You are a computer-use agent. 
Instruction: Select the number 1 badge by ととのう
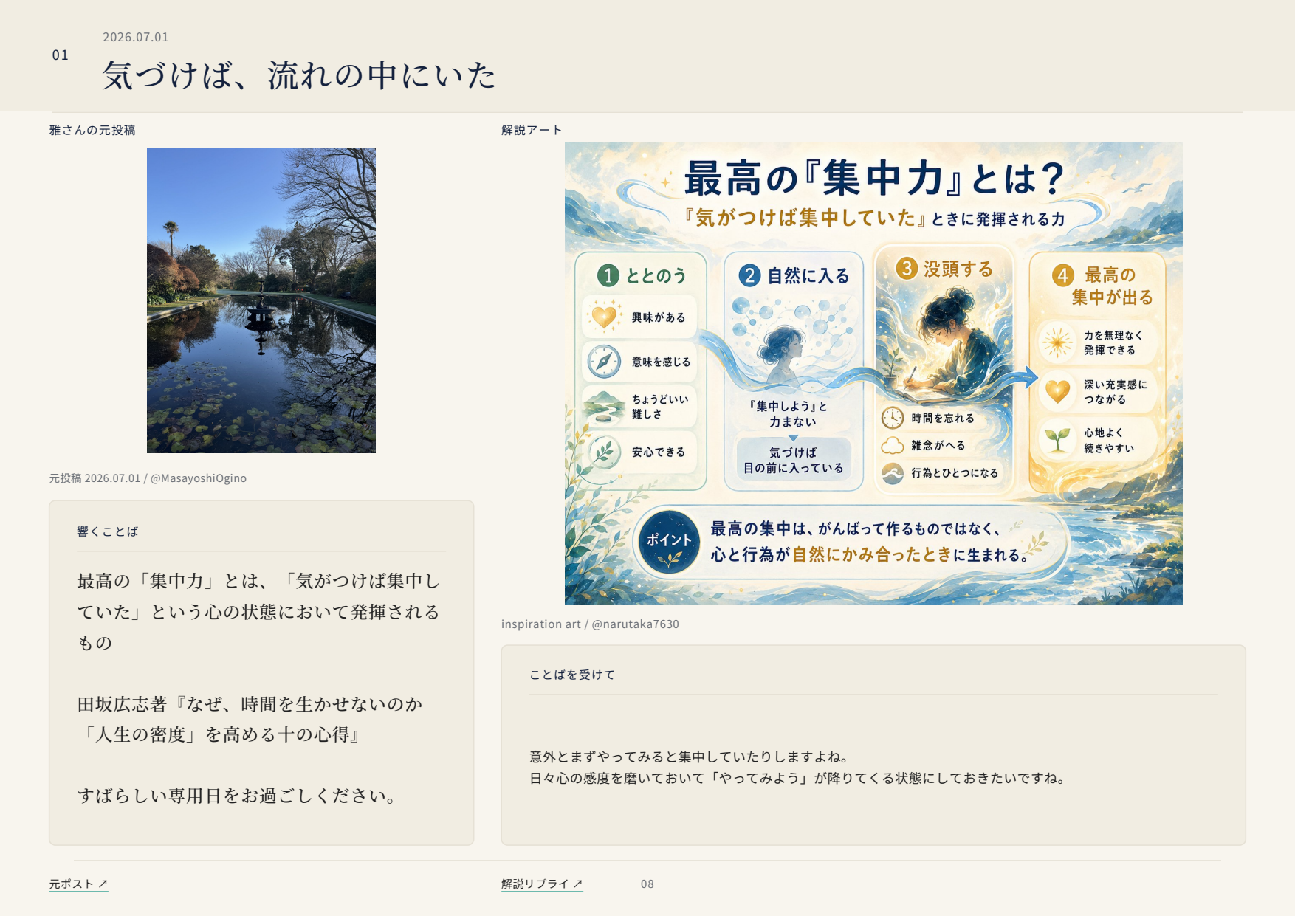608,275
